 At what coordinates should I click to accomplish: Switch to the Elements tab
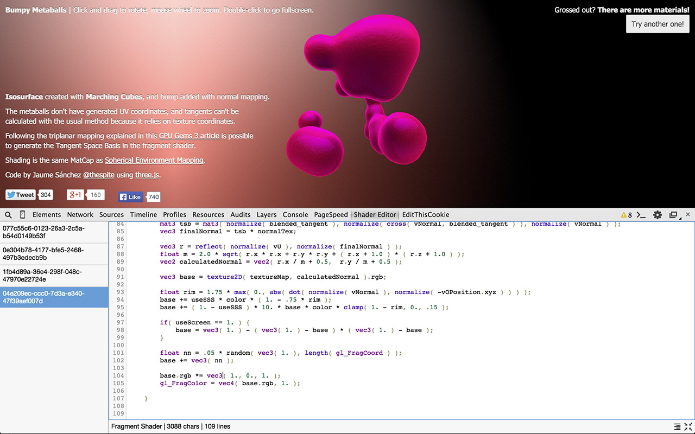tap(47, 215)
